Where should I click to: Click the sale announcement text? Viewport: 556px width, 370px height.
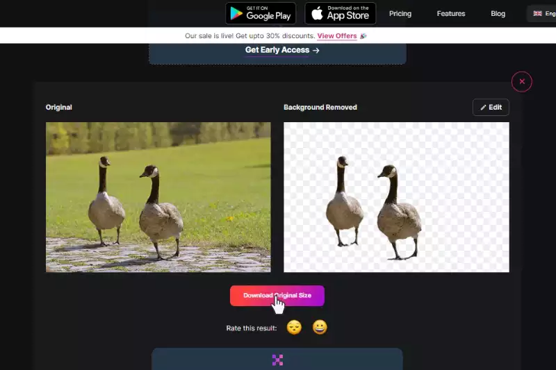pos(250,36)
